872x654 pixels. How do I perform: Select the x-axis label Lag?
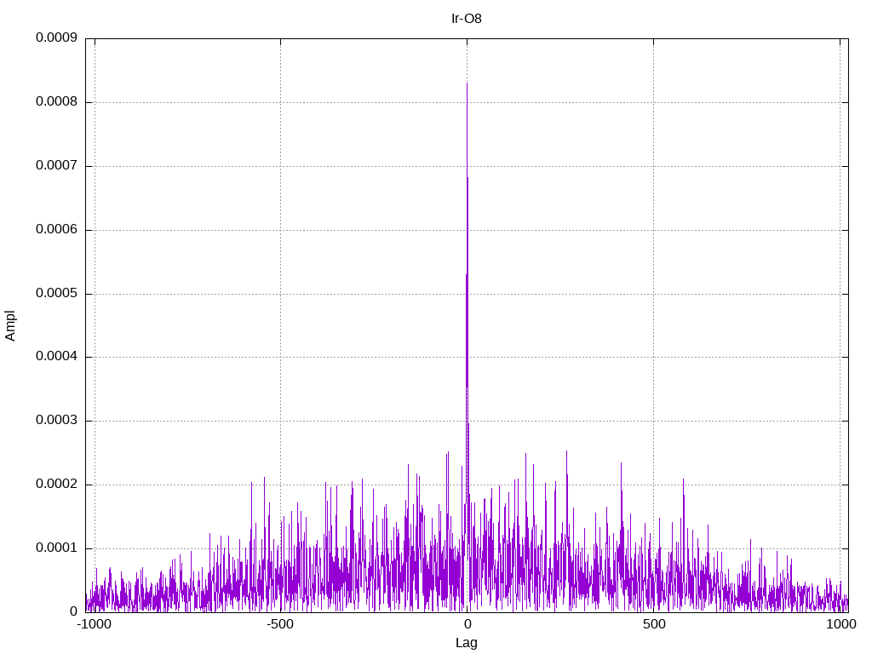tap(466, 643)
